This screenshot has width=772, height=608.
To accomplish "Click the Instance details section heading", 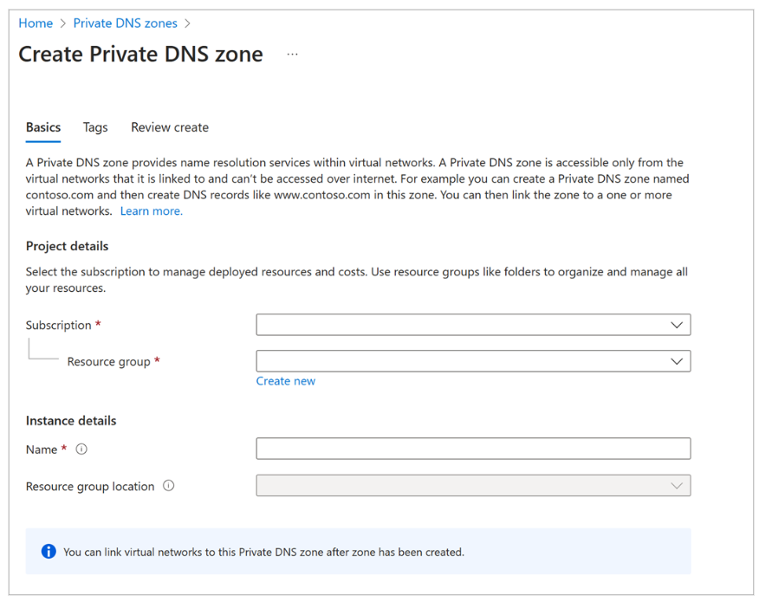I will point(70,420).
